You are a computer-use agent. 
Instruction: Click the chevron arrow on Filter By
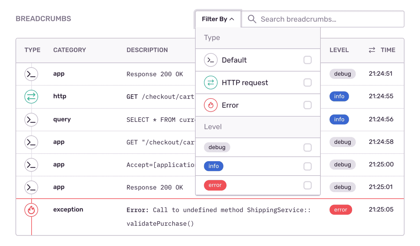click(232, 19)
